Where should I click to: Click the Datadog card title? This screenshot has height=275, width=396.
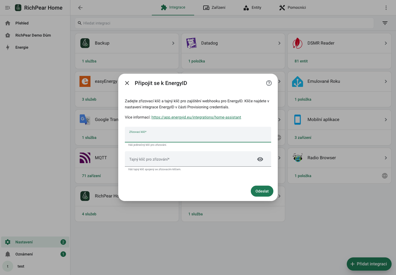(210, 43)
